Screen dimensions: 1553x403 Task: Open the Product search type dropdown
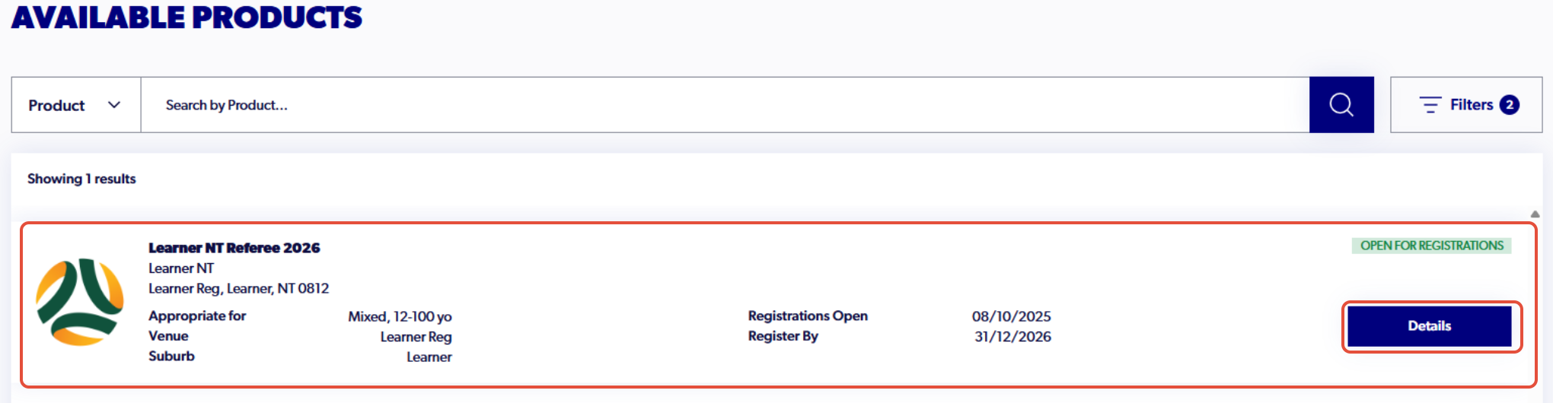click(x=76, y=105)
